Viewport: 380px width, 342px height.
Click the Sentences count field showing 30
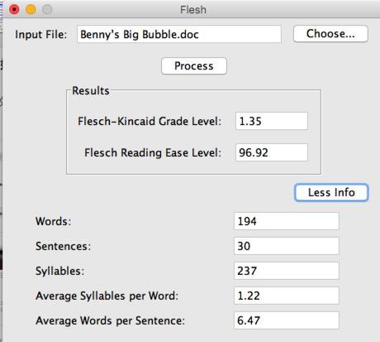pos(287,246)
